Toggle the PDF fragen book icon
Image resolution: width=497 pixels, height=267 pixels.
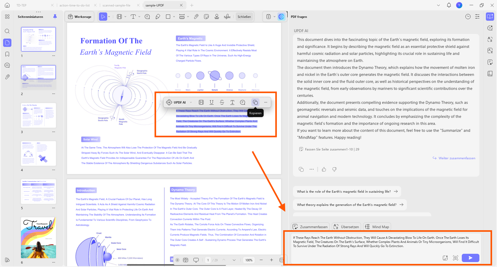pos(490,17)
